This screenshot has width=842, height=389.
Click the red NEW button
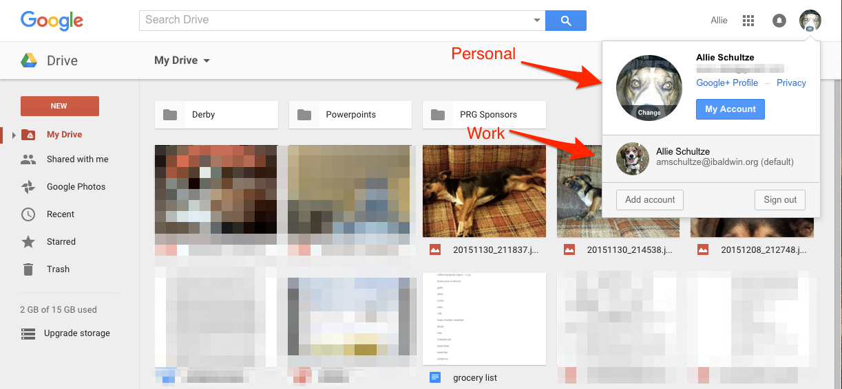(60, 106)
